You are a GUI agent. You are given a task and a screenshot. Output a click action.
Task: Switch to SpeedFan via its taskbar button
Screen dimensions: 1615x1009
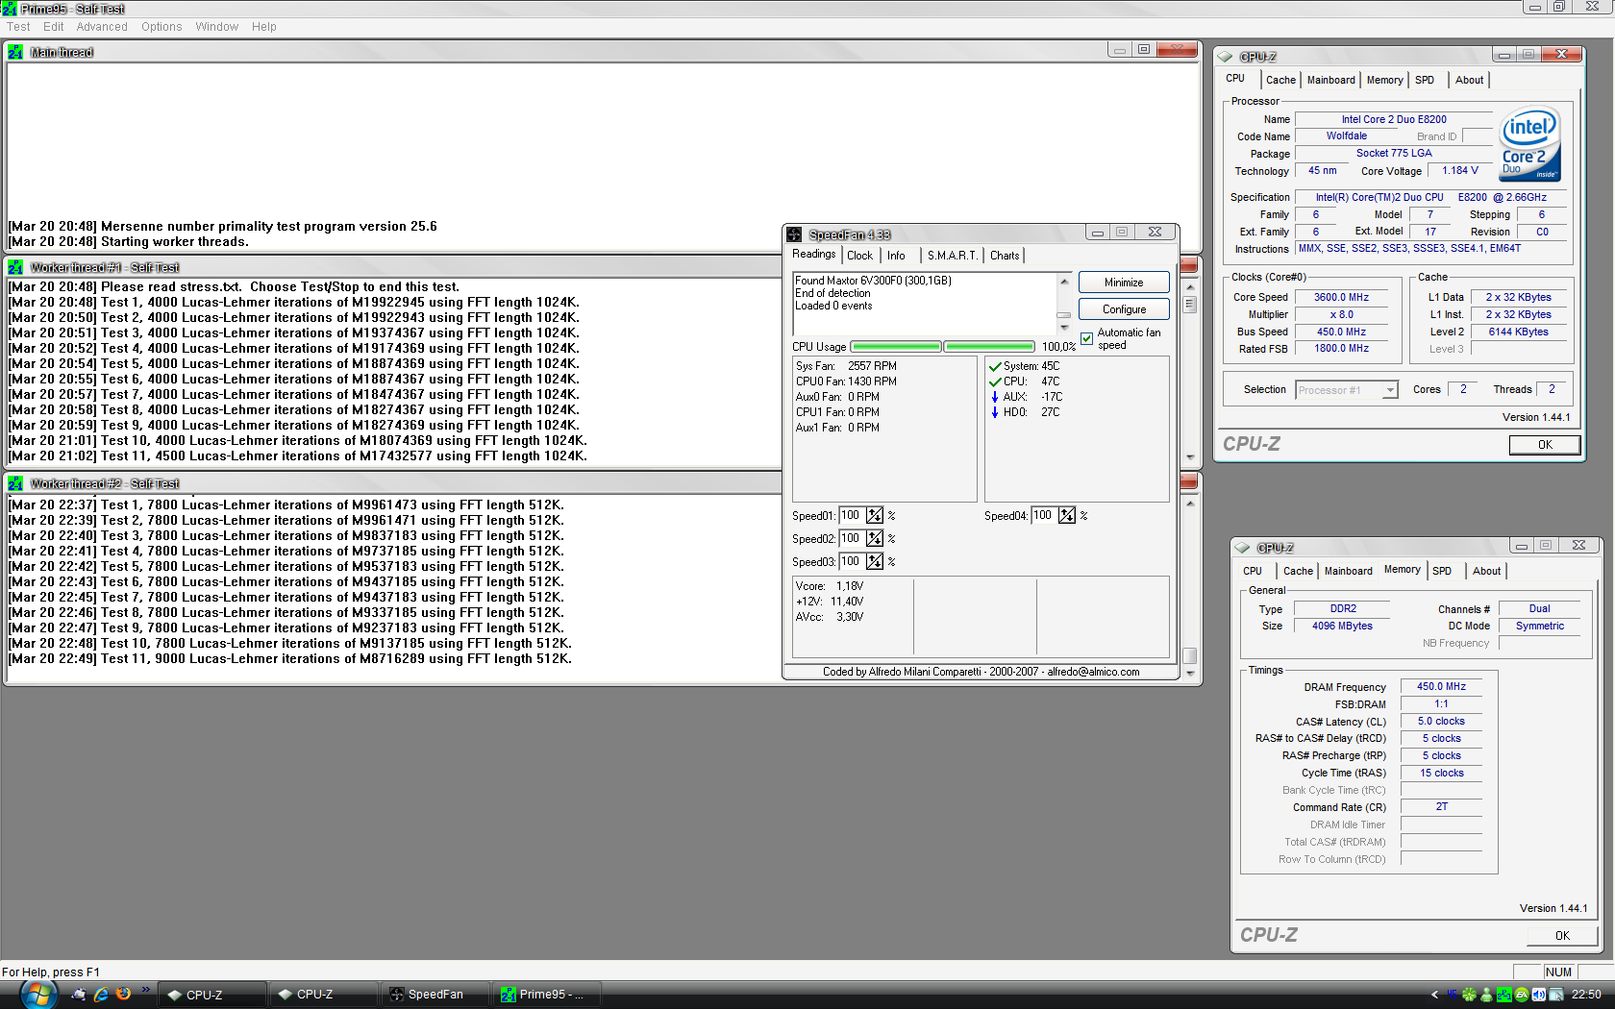click(435, 995)
